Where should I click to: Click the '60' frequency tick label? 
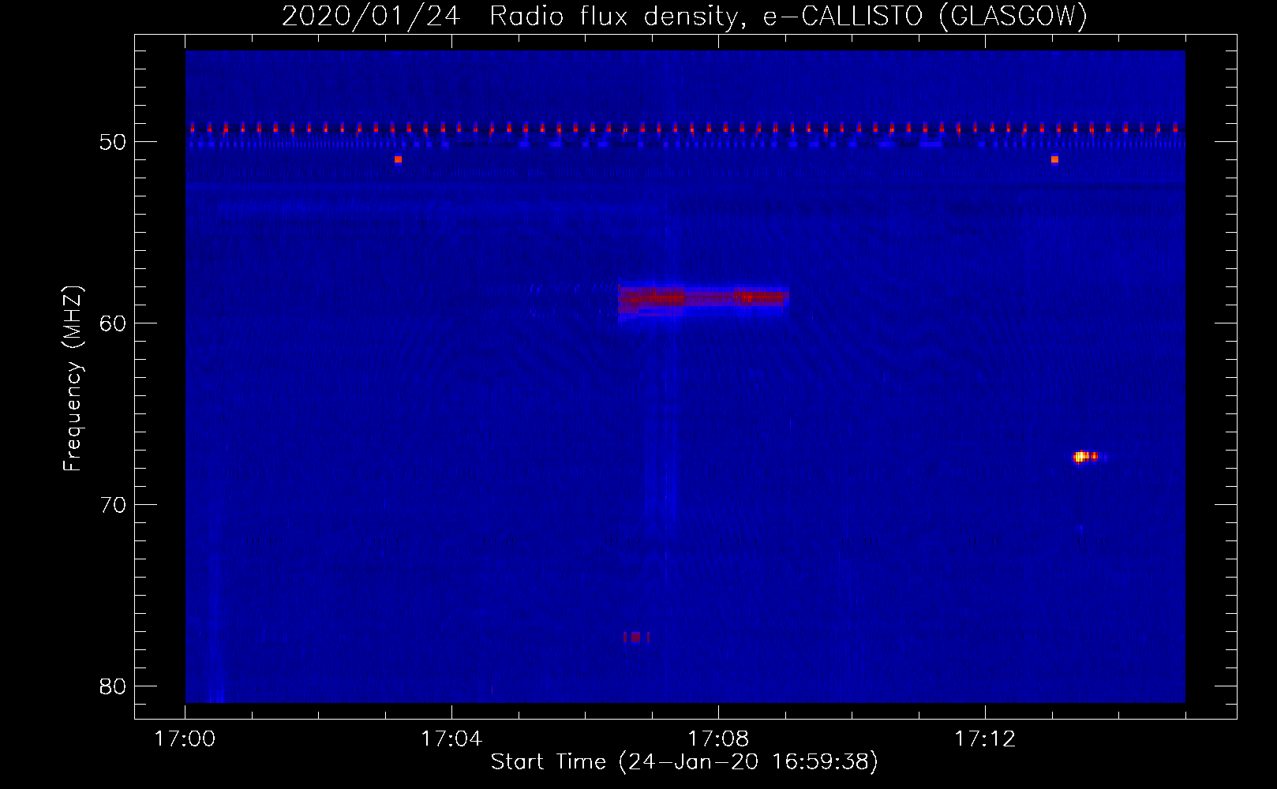coord(113,323)
